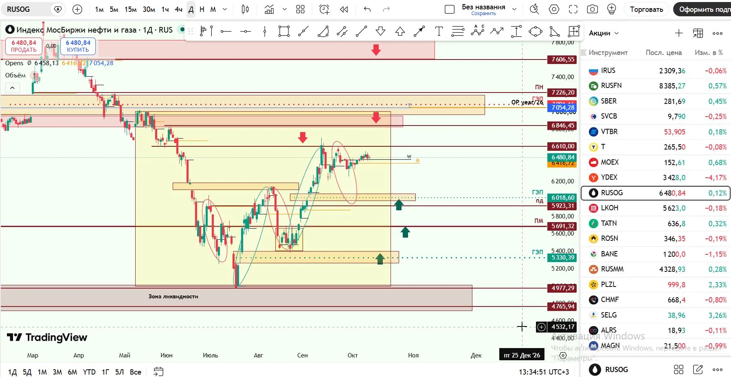
Task: Select SBER row in watchlist
Action: (x=656, y=101)
